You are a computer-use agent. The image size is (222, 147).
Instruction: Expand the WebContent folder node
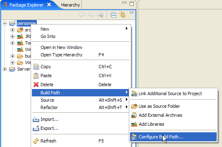12,62
